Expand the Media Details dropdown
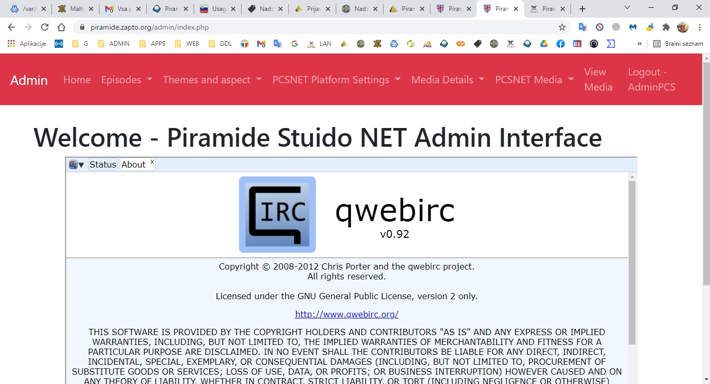The image size is (710, 384). (448, 80)
